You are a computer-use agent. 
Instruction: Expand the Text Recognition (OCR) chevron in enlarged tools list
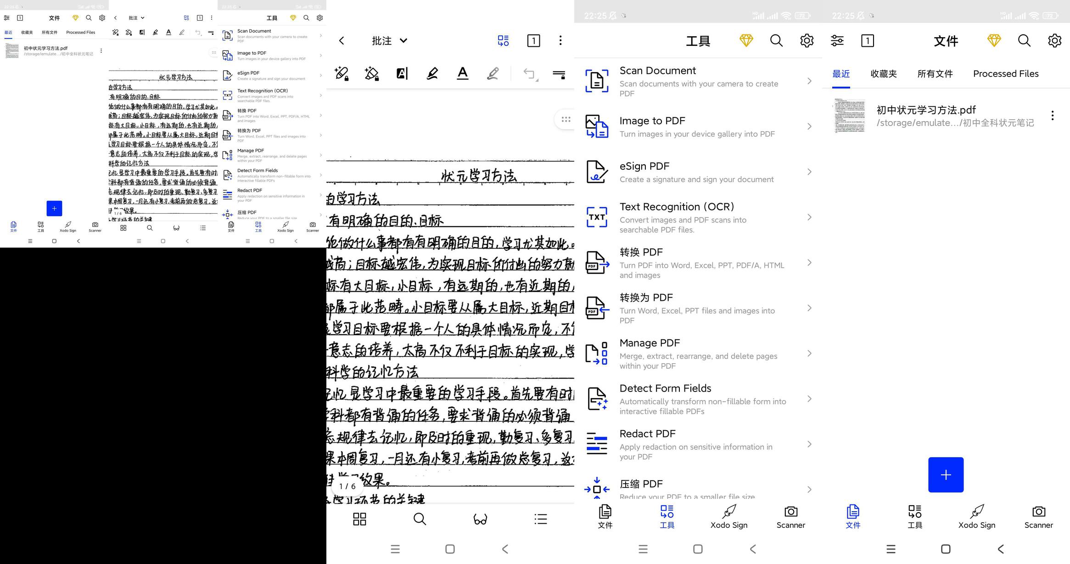click(809, 217)
